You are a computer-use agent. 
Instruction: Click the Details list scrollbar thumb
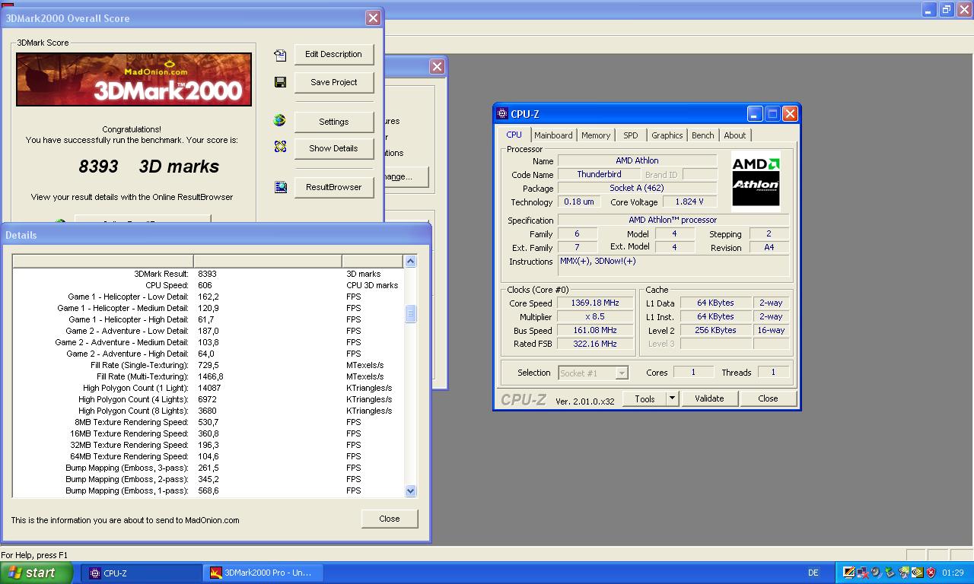click(x=410, y=313)
